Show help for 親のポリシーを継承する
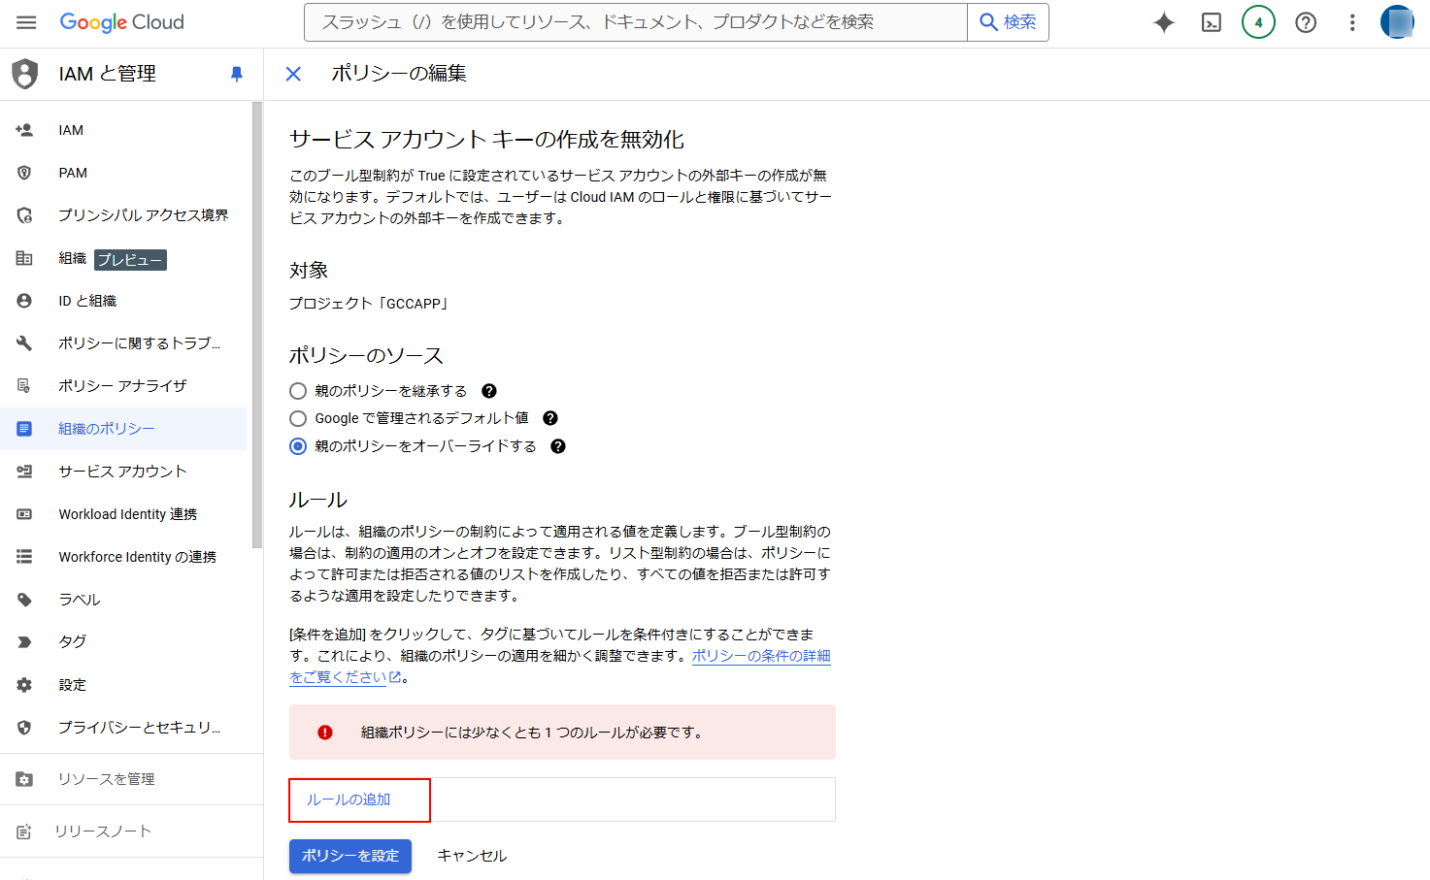 tap(489, 391)
